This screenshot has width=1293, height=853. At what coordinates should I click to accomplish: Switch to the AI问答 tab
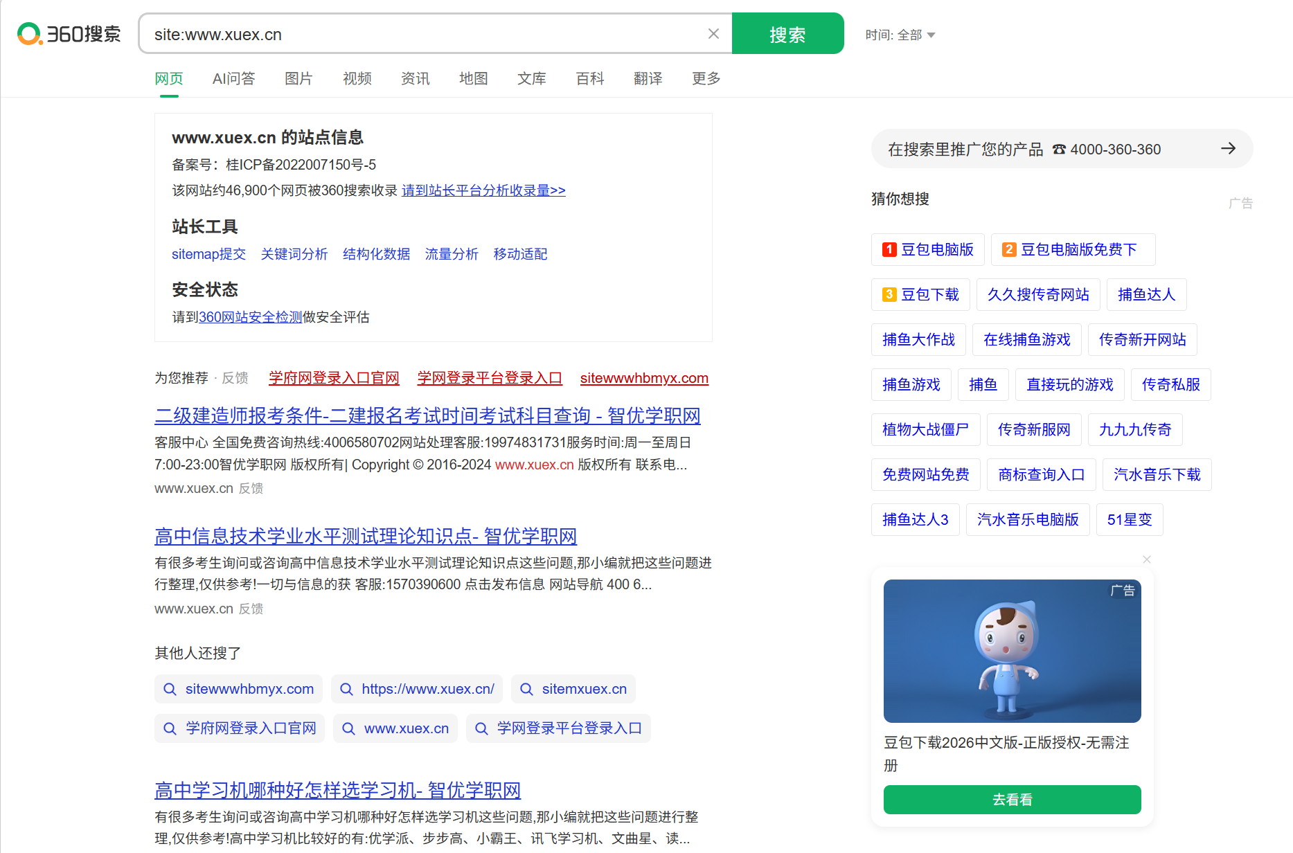234,79
